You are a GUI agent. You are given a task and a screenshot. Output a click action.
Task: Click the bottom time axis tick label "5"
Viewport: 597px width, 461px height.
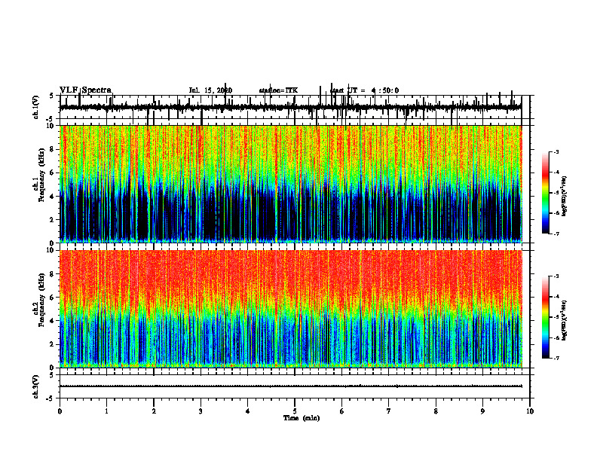point(295,411)
